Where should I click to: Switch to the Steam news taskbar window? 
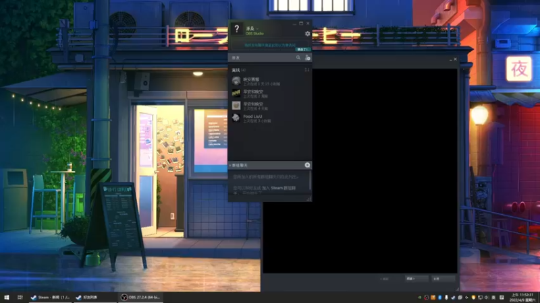[x=50, y=297]
